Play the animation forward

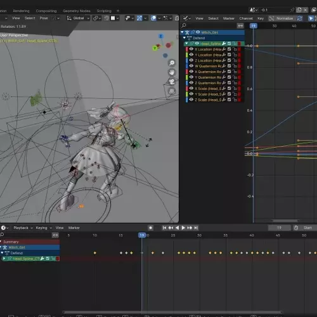pos(183,228)
